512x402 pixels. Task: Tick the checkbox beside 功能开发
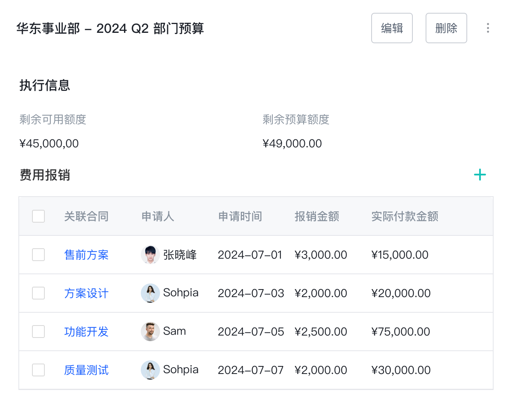coord(38,332)
